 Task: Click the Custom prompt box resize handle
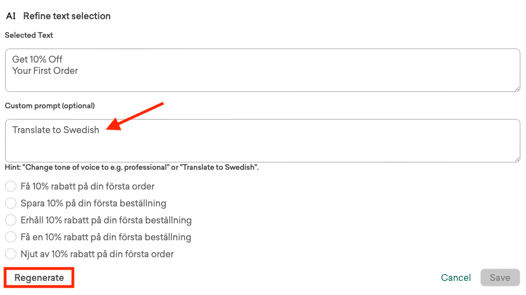[516, 158]
